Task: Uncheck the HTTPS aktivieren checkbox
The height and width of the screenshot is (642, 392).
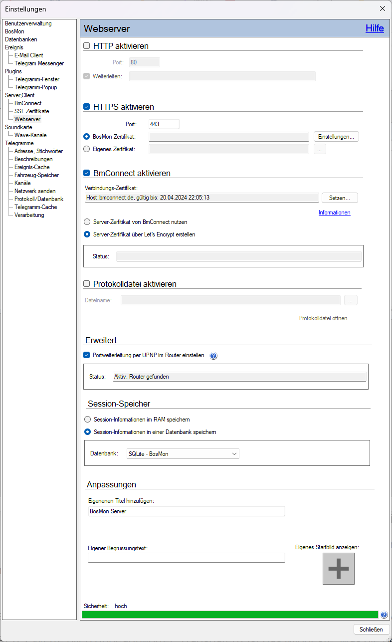Action: [87, 107]
